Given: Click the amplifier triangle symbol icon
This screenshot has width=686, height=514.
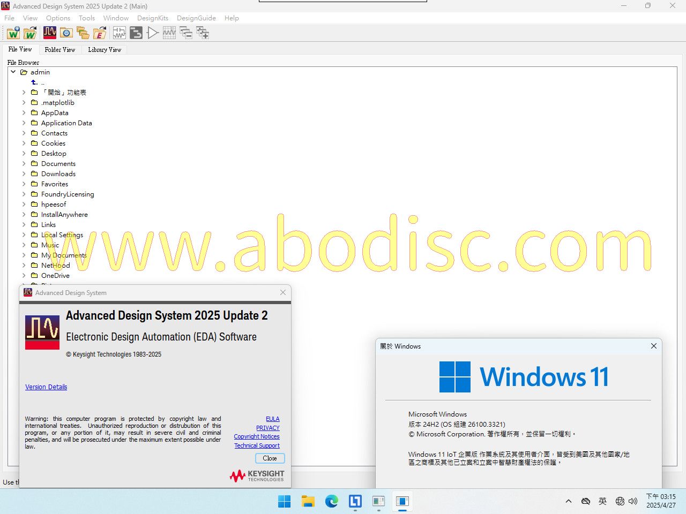Looking at the screenshot, I should [x=153, y=33].
